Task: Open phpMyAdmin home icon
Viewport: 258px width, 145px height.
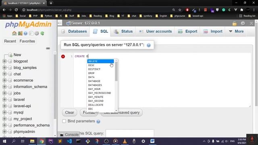Action: pyautogui.click(x=15, y=33)
